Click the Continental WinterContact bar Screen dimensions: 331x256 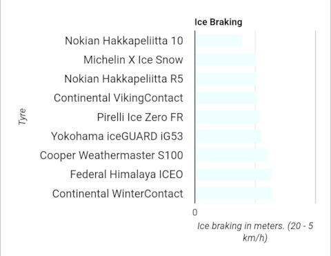[x=234, y=193]
